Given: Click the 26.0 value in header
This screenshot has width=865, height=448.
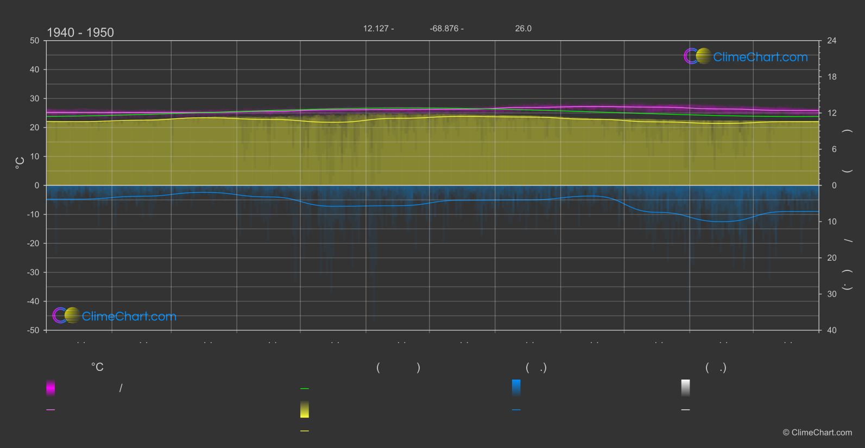Looking at the screenshot, I should (x=523, y=29).
